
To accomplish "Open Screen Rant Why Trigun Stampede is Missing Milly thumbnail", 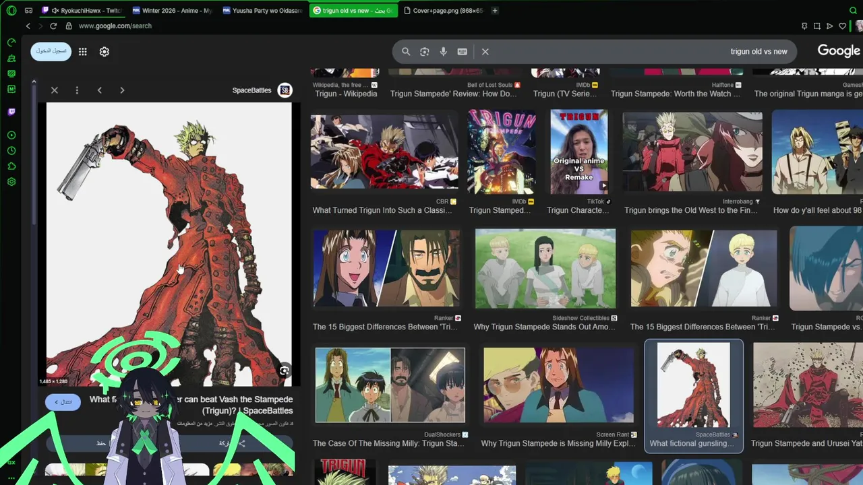I will pyautogui.click(x=558, y=385).
